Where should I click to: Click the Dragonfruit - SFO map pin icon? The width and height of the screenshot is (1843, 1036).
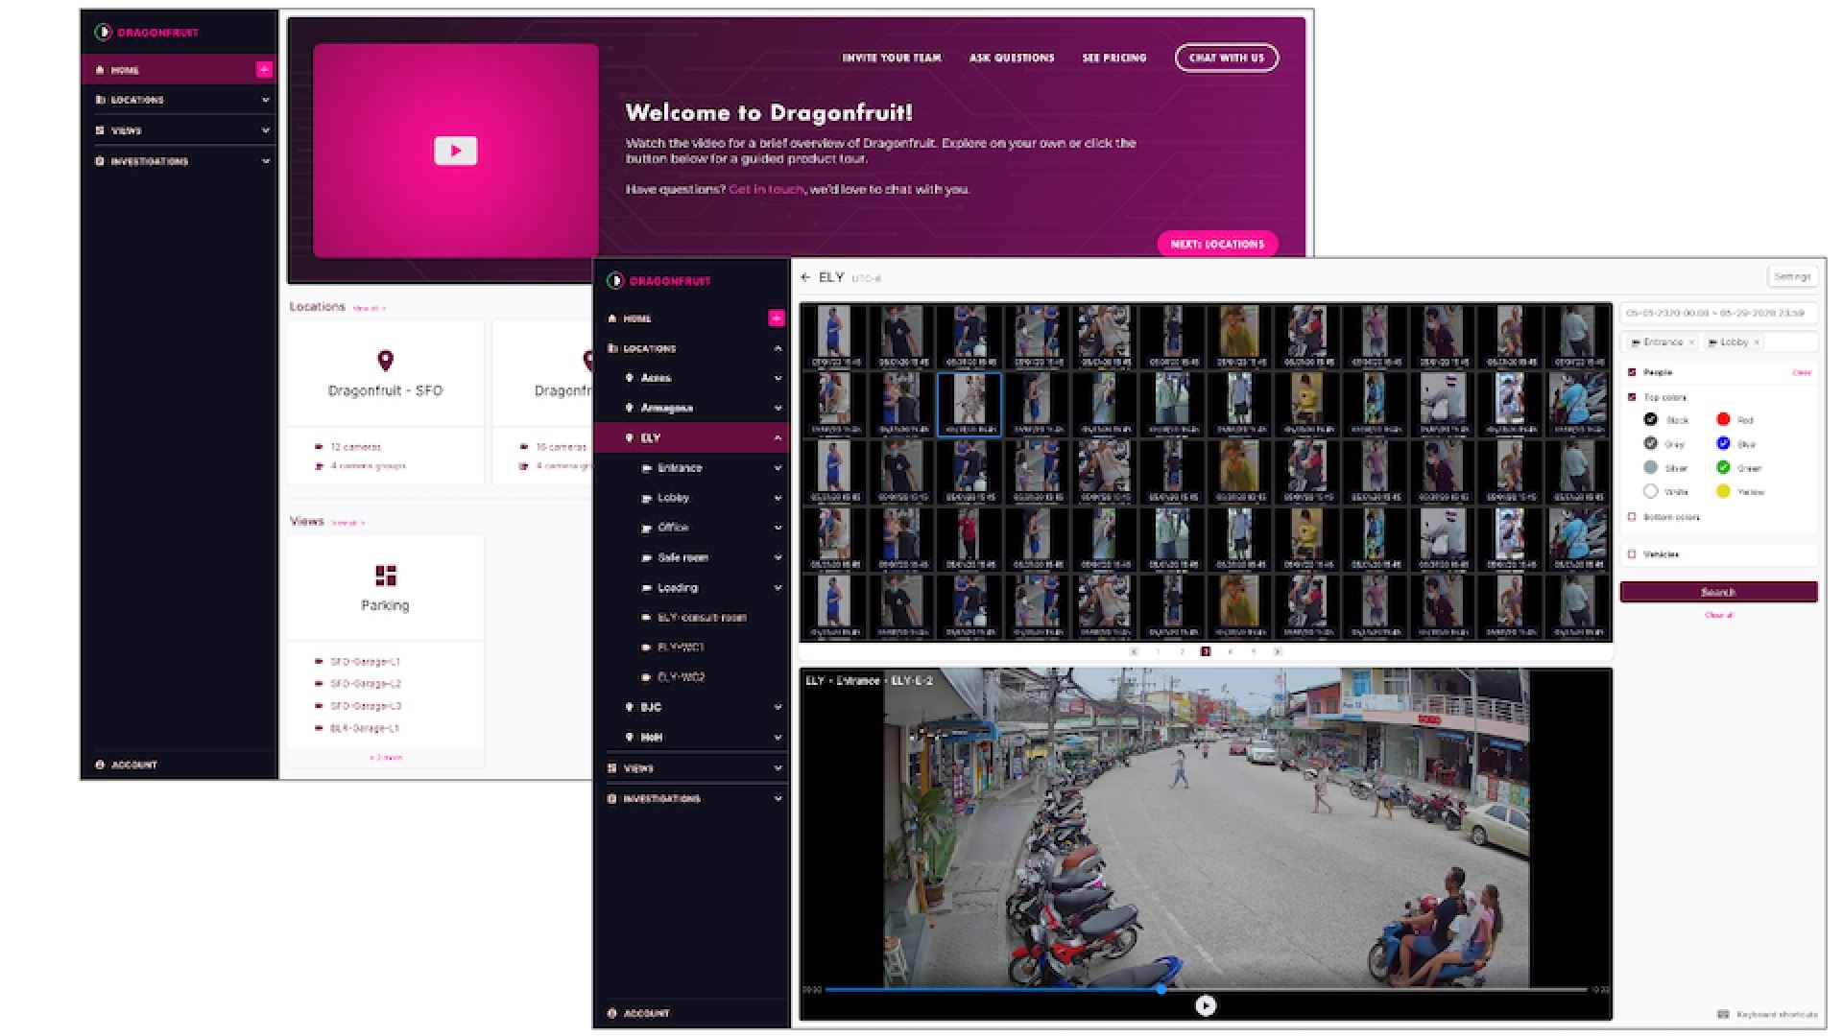pyautogui.click(x=385, y=361)
